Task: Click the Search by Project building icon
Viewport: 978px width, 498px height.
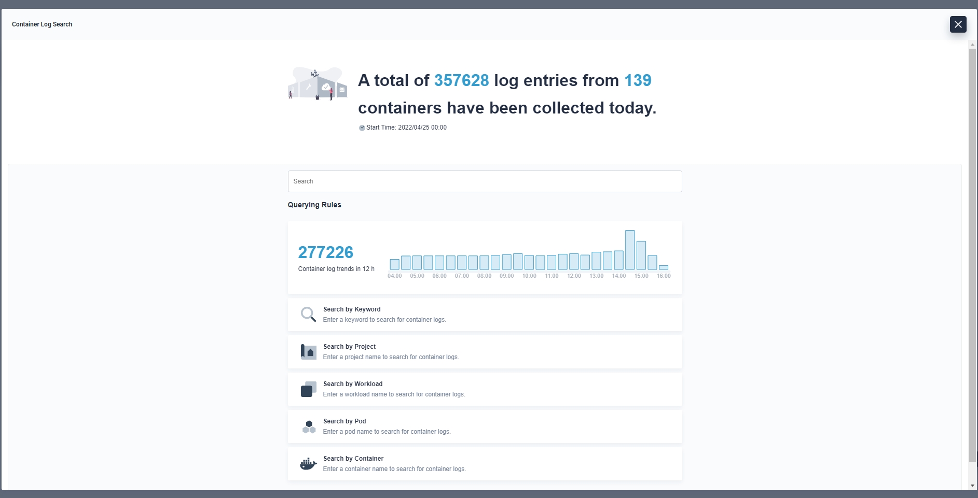Action: click(308, 352)
